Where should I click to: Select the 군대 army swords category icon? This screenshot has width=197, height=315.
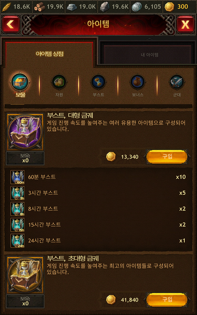(x=177, y=82)
